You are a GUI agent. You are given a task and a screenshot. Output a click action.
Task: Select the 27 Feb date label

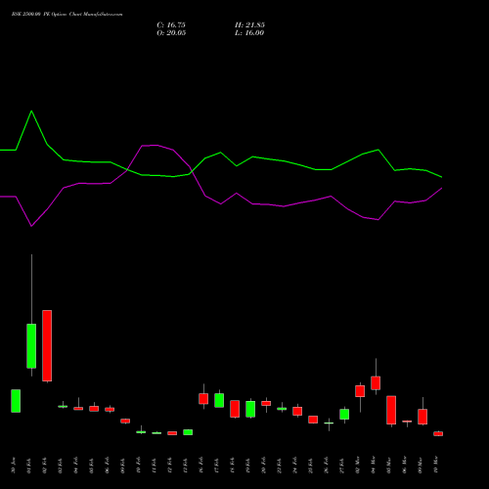pos(342,466)
